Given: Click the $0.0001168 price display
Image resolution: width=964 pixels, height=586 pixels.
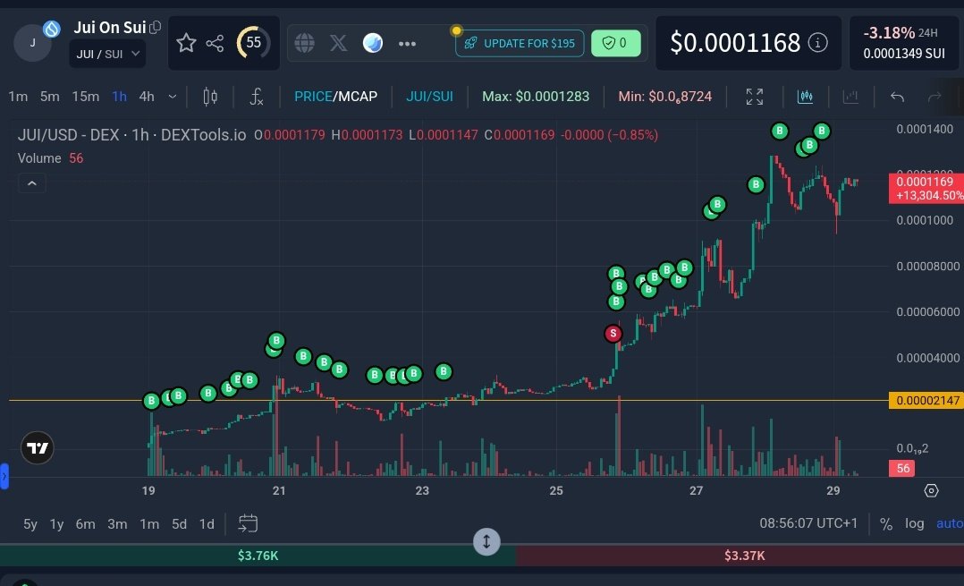Looking at the screenshot, I should 735,42.
